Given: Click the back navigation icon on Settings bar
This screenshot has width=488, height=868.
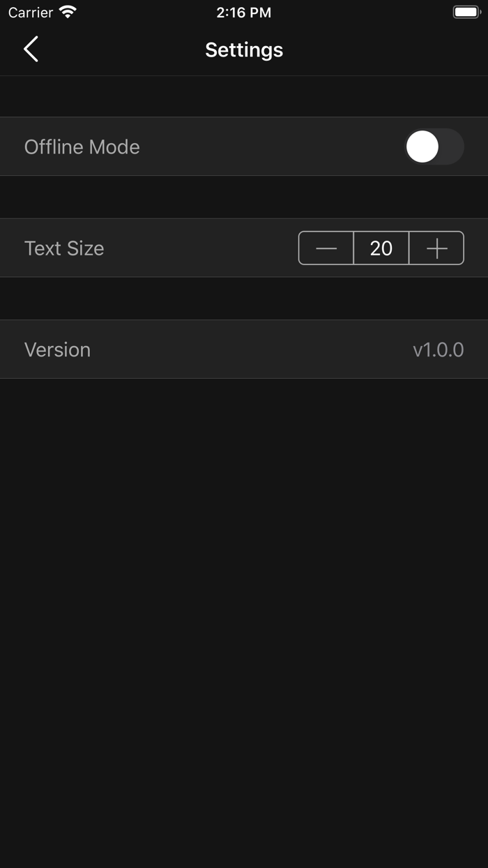Looking at the screenshot, I should point(30,50).
